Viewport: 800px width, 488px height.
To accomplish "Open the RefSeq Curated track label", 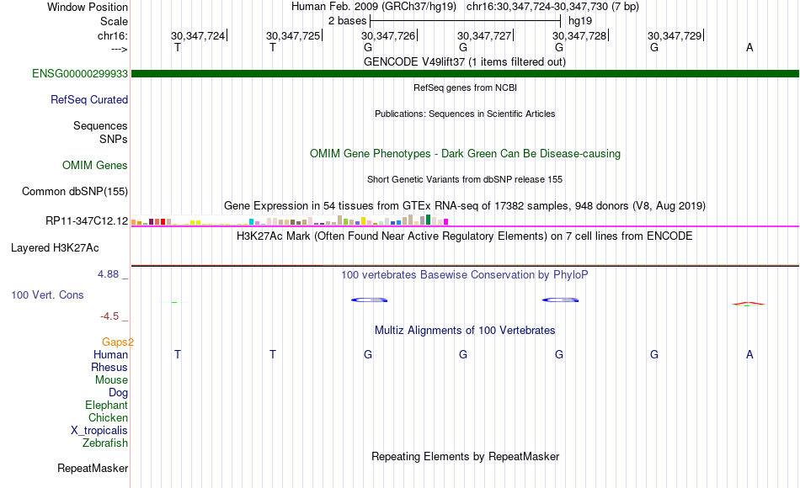I will point(88,99).
